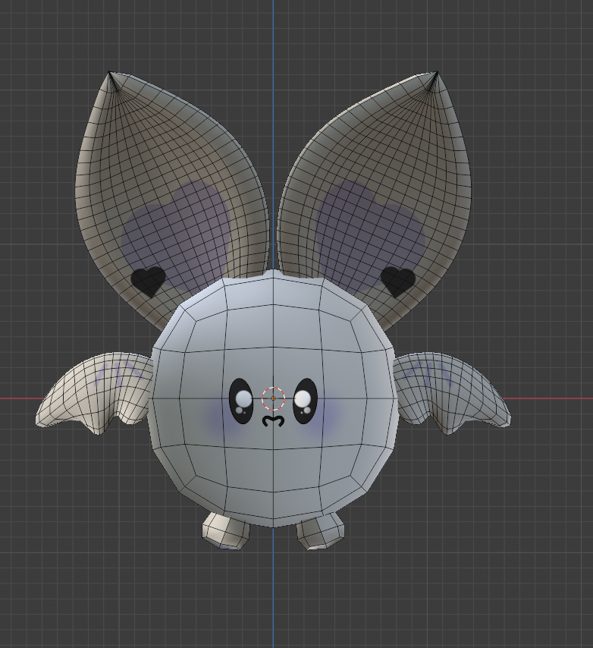Image resolution: width=593 pixels, height=648 pixels.
Task: Select the bat's right eye on screen
Action: pos(305,401)
